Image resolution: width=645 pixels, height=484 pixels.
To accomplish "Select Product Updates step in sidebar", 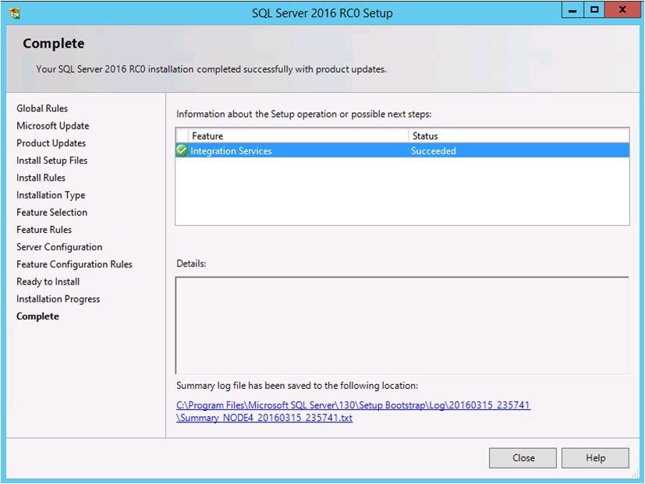I will click(51, 143).
